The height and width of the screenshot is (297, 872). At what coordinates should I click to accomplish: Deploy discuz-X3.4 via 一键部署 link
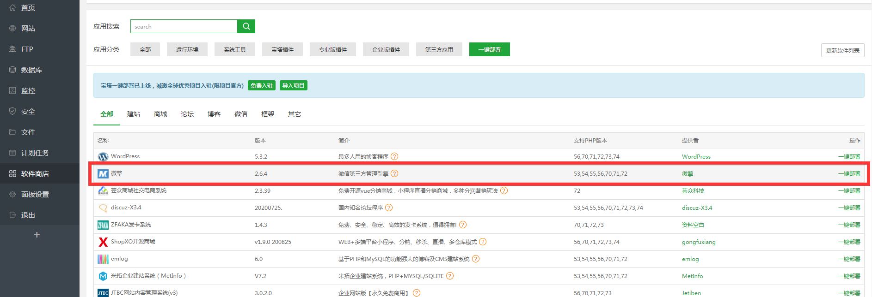tap(849, 208)
